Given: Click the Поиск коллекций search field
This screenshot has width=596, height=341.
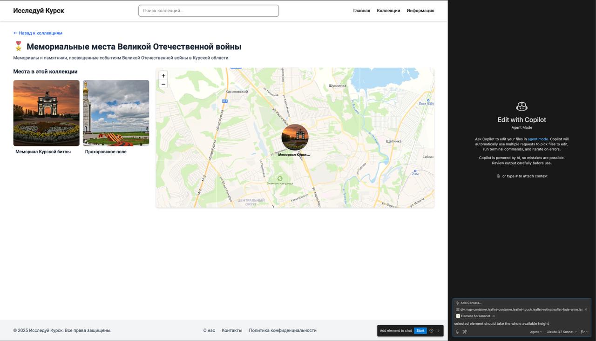Looking at the screenshot, I should point(209,11).
